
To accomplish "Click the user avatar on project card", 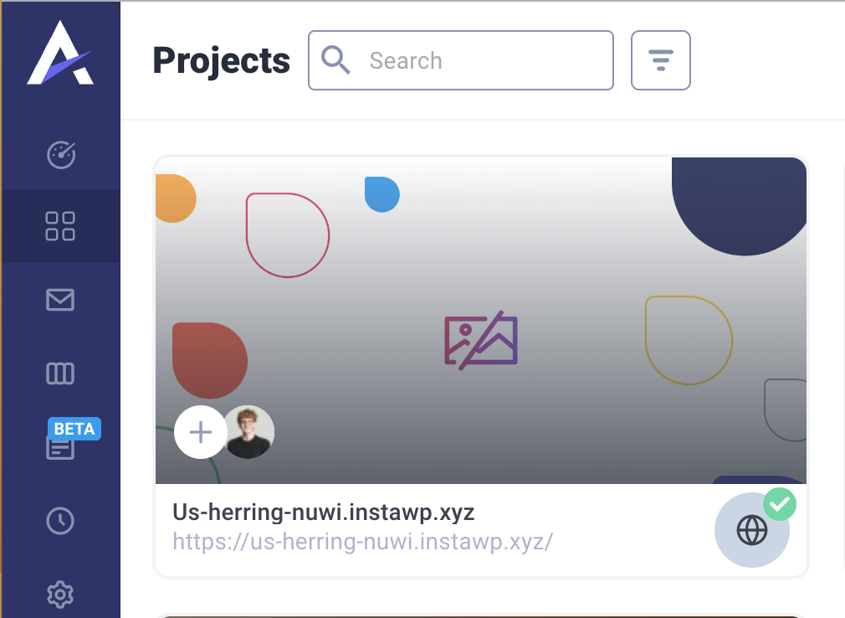I will point(249,432).
